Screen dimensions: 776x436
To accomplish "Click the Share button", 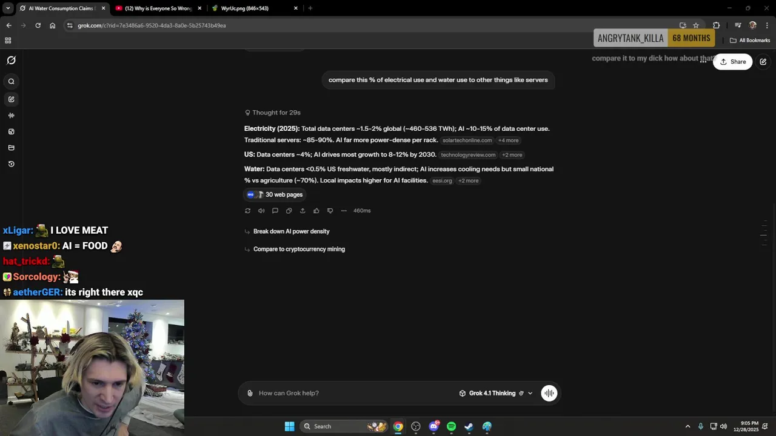I will point(733,62).
